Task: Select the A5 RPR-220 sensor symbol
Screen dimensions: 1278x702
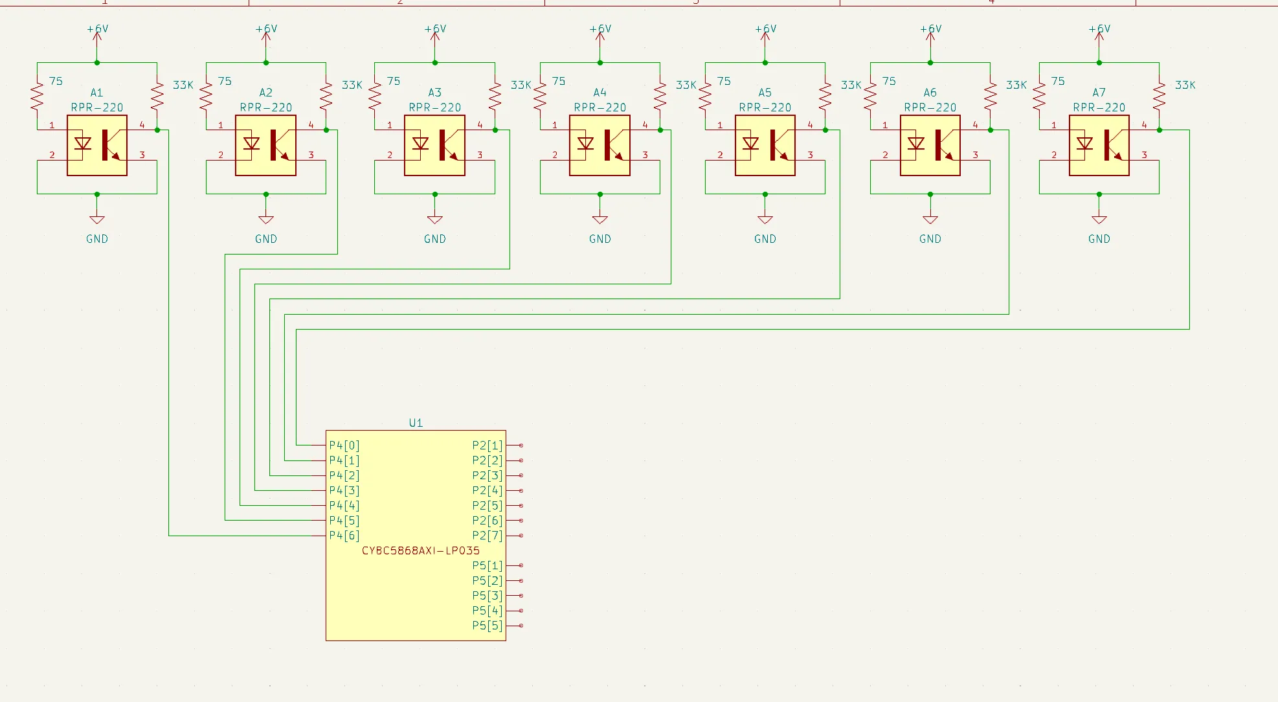Action: coord(765,145)
